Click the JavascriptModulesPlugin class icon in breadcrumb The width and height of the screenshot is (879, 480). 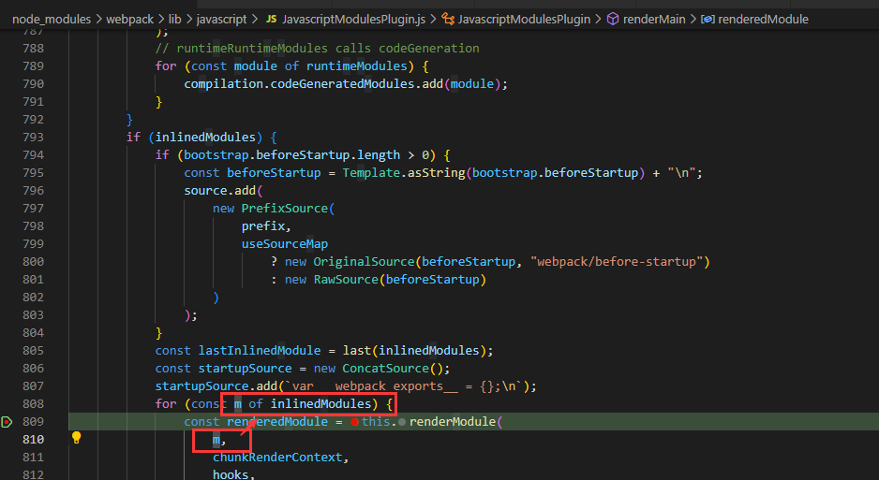pos(448,19)
